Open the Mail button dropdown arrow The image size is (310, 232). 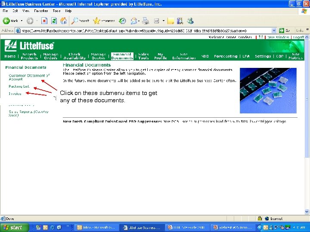139,21
